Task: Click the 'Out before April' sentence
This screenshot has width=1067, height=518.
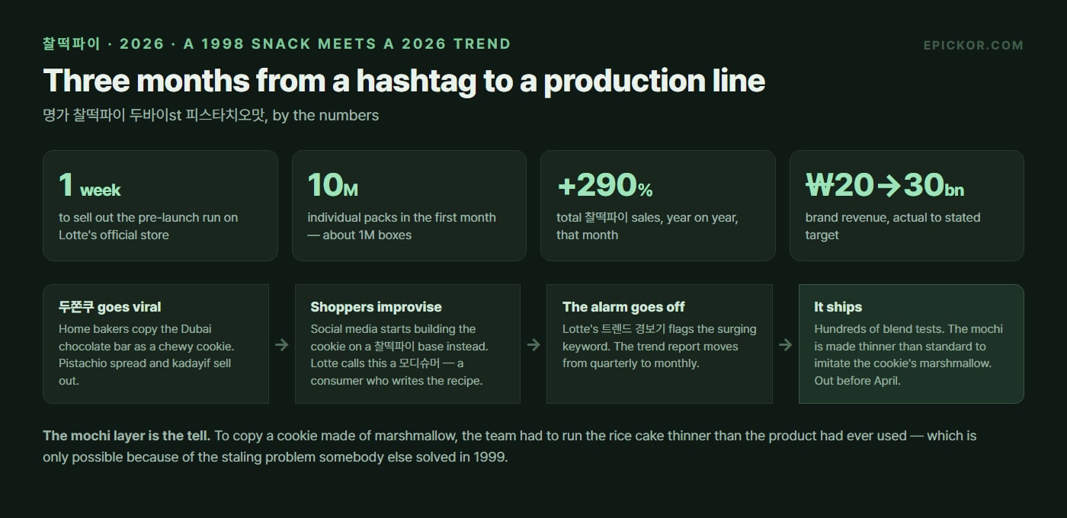Action: 857,380
